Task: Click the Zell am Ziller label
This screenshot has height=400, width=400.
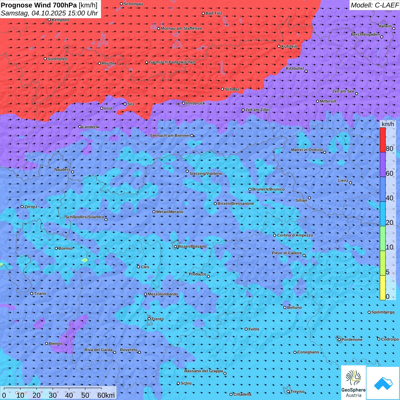Action: point(257,110)
